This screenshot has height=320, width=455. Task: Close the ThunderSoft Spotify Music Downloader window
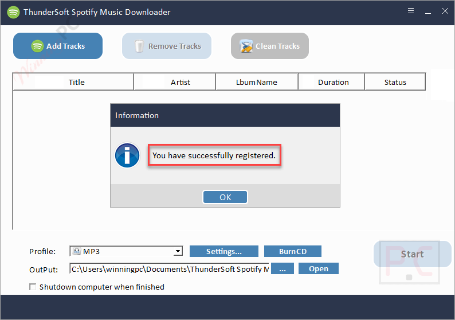pos(445,11)
